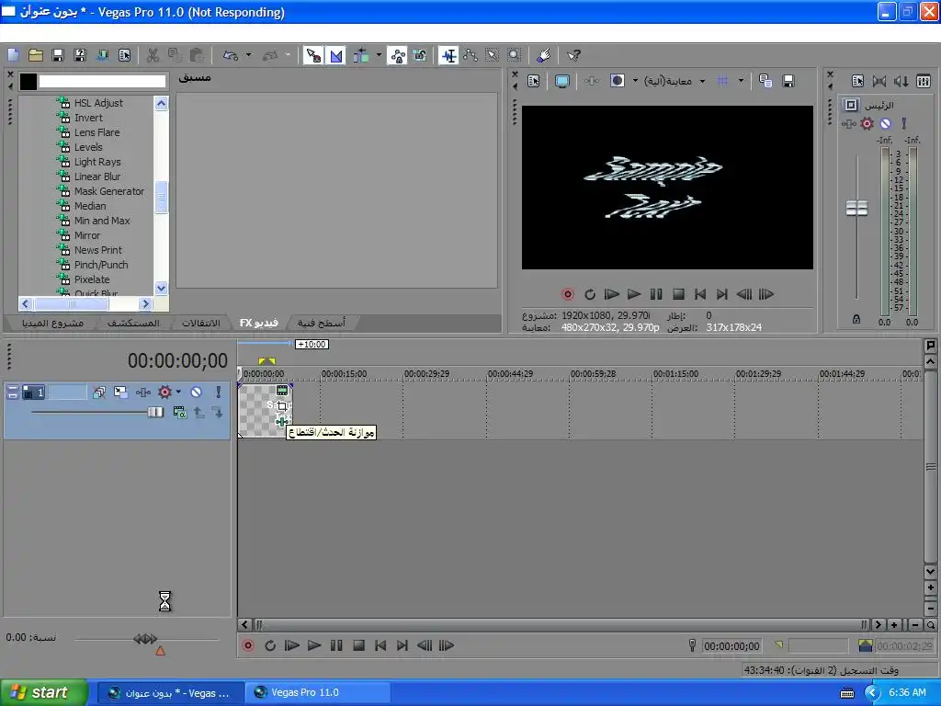This screenshot has height=706, width=941.
Task: Solo video track 1 with exclamation icon
Action: click(x=219, y=392)
